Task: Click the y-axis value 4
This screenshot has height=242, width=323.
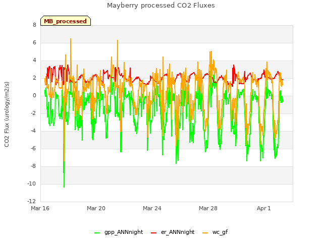Action: [34, 60]
